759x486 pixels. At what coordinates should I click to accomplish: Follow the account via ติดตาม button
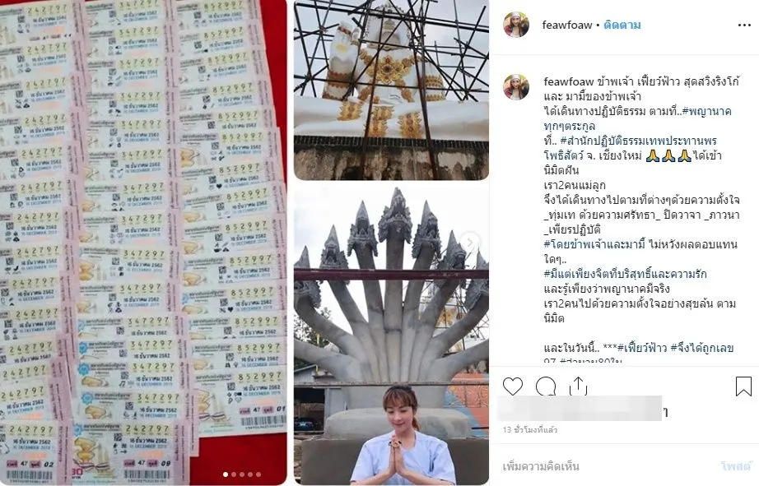(622, 25)
